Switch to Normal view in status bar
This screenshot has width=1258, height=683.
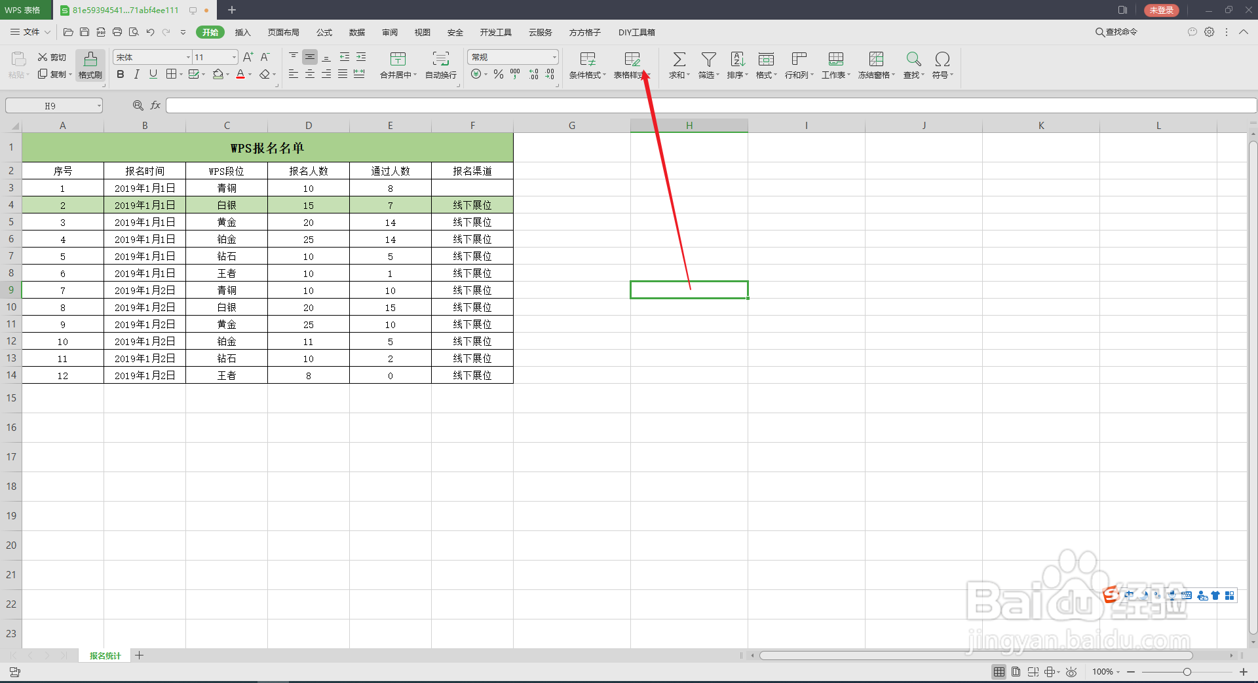point(999,672)
